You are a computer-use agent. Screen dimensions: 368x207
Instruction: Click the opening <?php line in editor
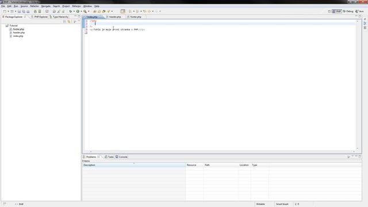click(93, 21)
